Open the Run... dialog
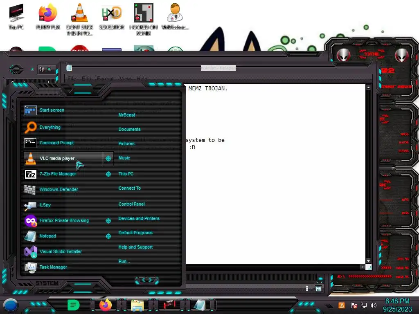Screen dimensions: 419x314 tap(124, 261)
